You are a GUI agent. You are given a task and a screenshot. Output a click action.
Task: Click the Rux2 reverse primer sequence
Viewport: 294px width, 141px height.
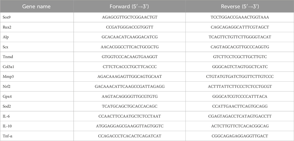(240, 27)
